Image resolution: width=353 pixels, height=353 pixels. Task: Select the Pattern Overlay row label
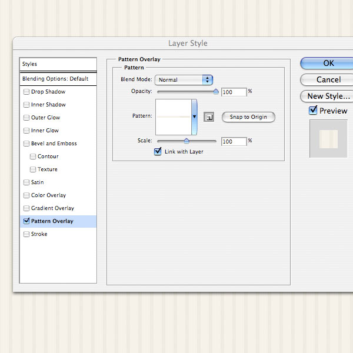tap(52, 221)
